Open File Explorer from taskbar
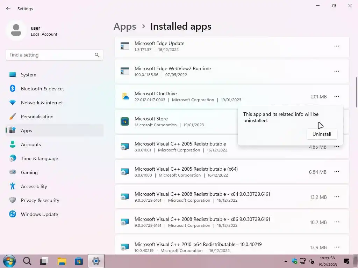 click(x=62, y=261)
